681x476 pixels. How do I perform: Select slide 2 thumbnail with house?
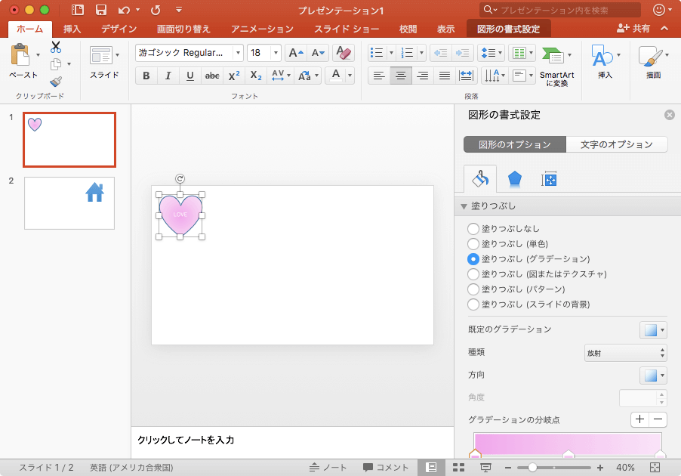[x=69, y=202]
